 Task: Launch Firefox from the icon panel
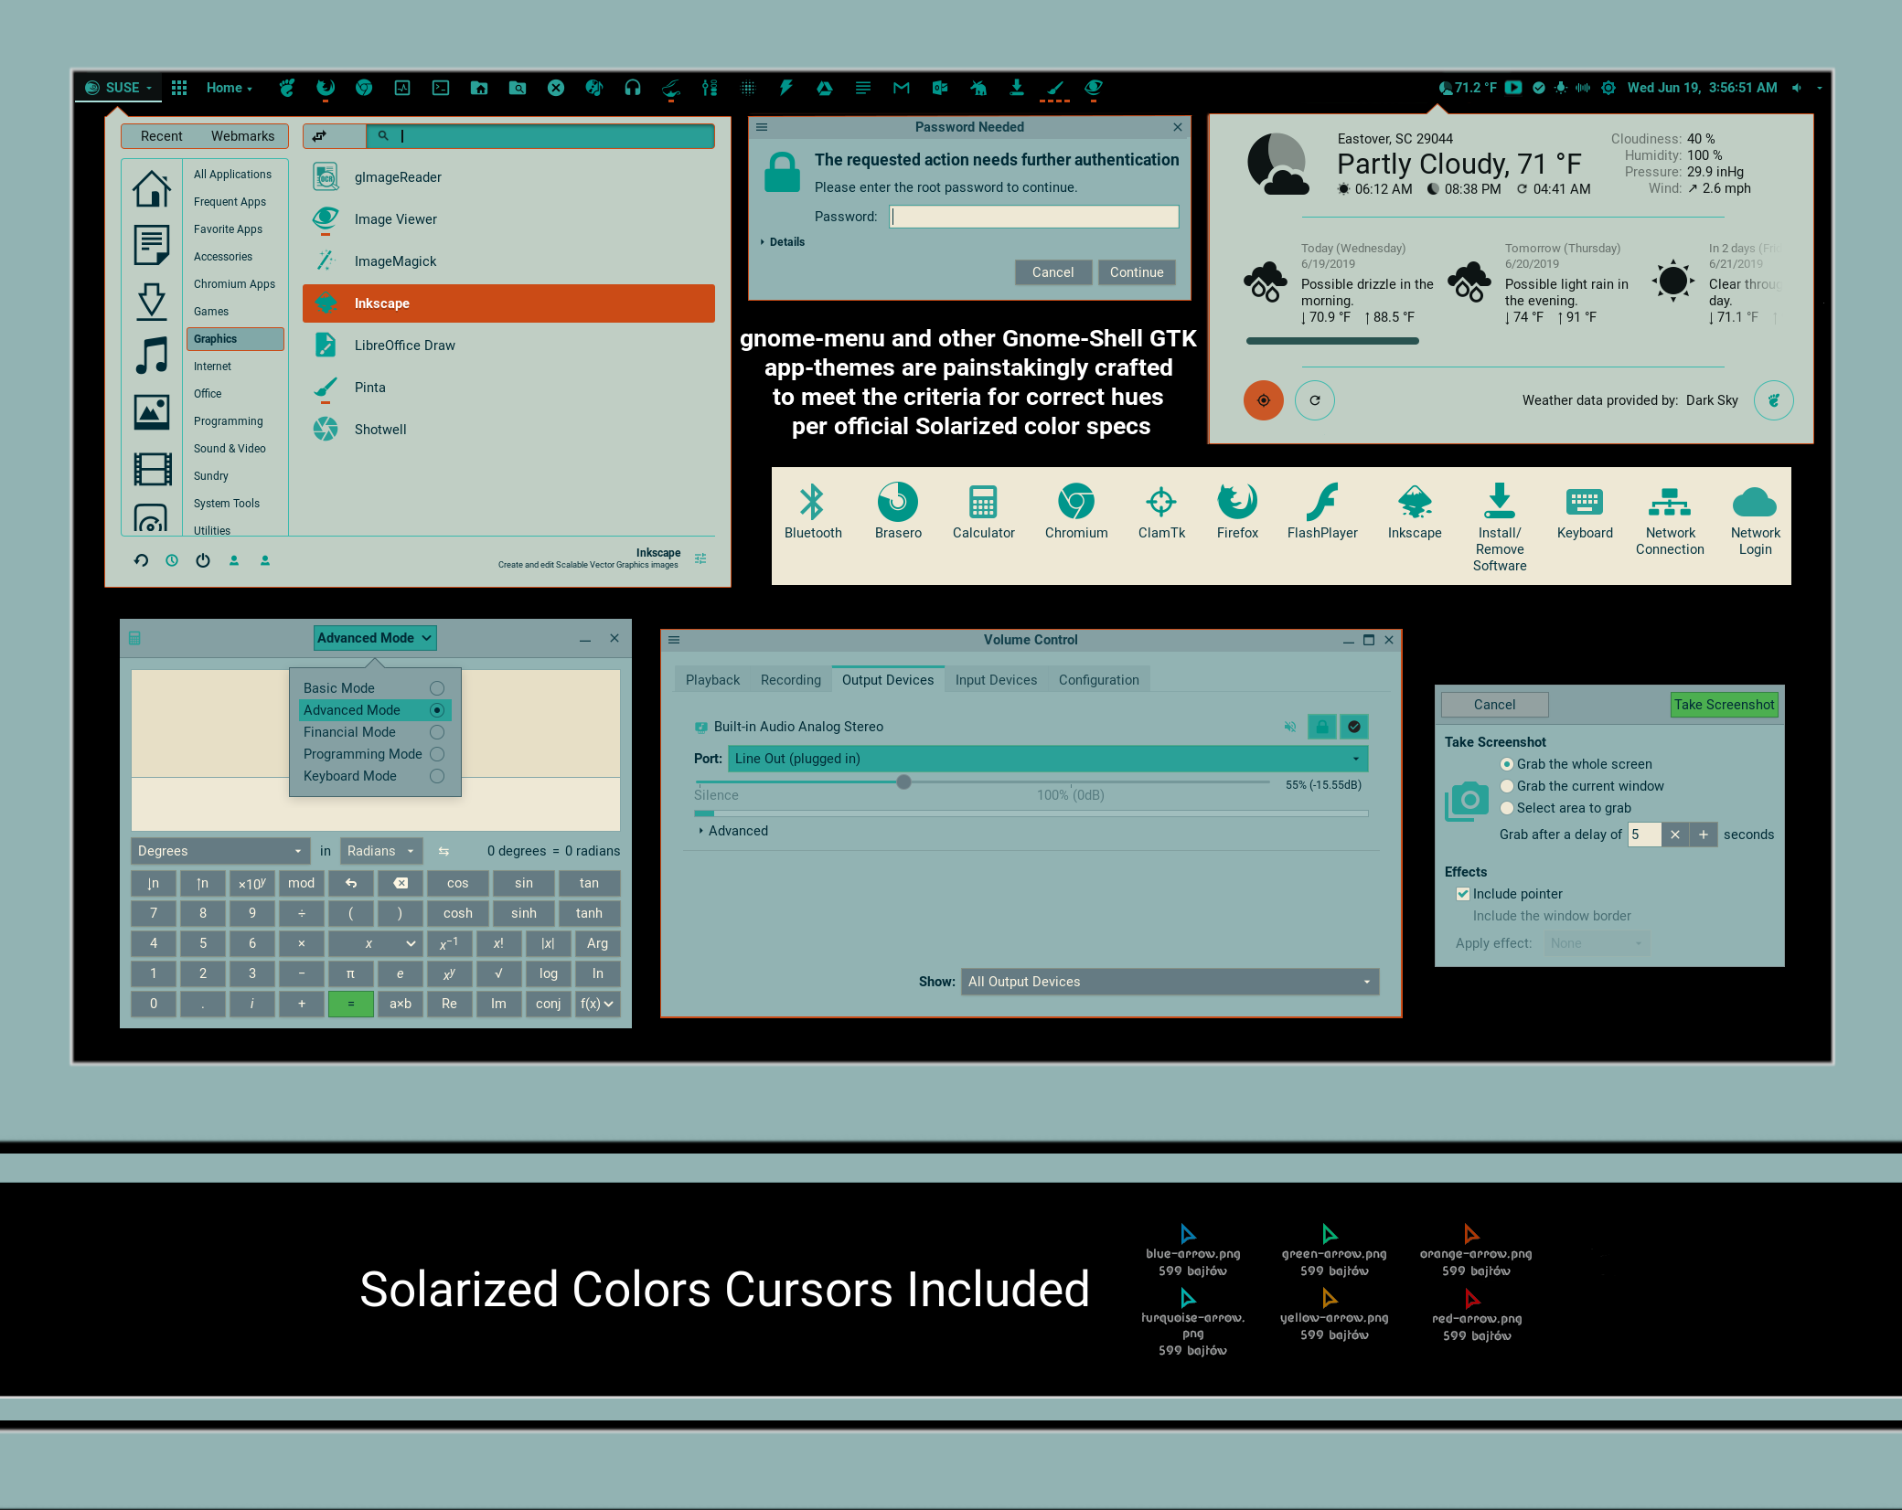(1237, 502)
